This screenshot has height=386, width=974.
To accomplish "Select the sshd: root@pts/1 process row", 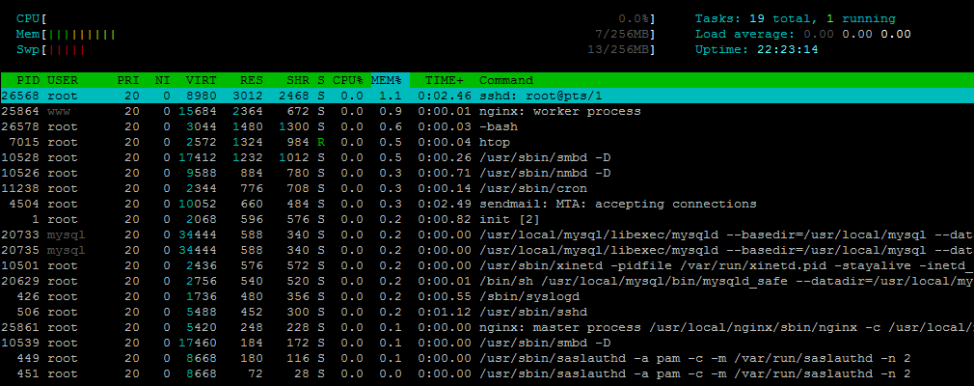I will click(487, 96).
